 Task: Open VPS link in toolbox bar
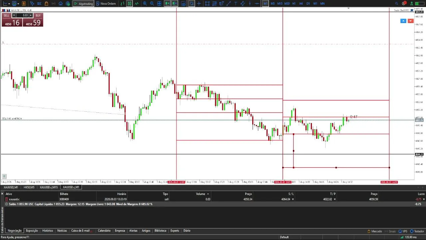(x=403, y=231)
